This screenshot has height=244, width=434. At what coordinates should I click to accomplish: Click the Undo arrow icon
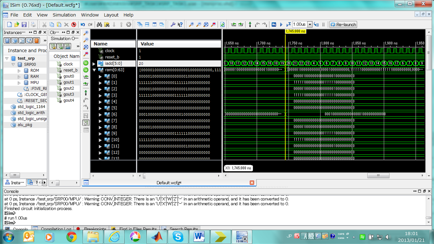[x=83, y=25]
